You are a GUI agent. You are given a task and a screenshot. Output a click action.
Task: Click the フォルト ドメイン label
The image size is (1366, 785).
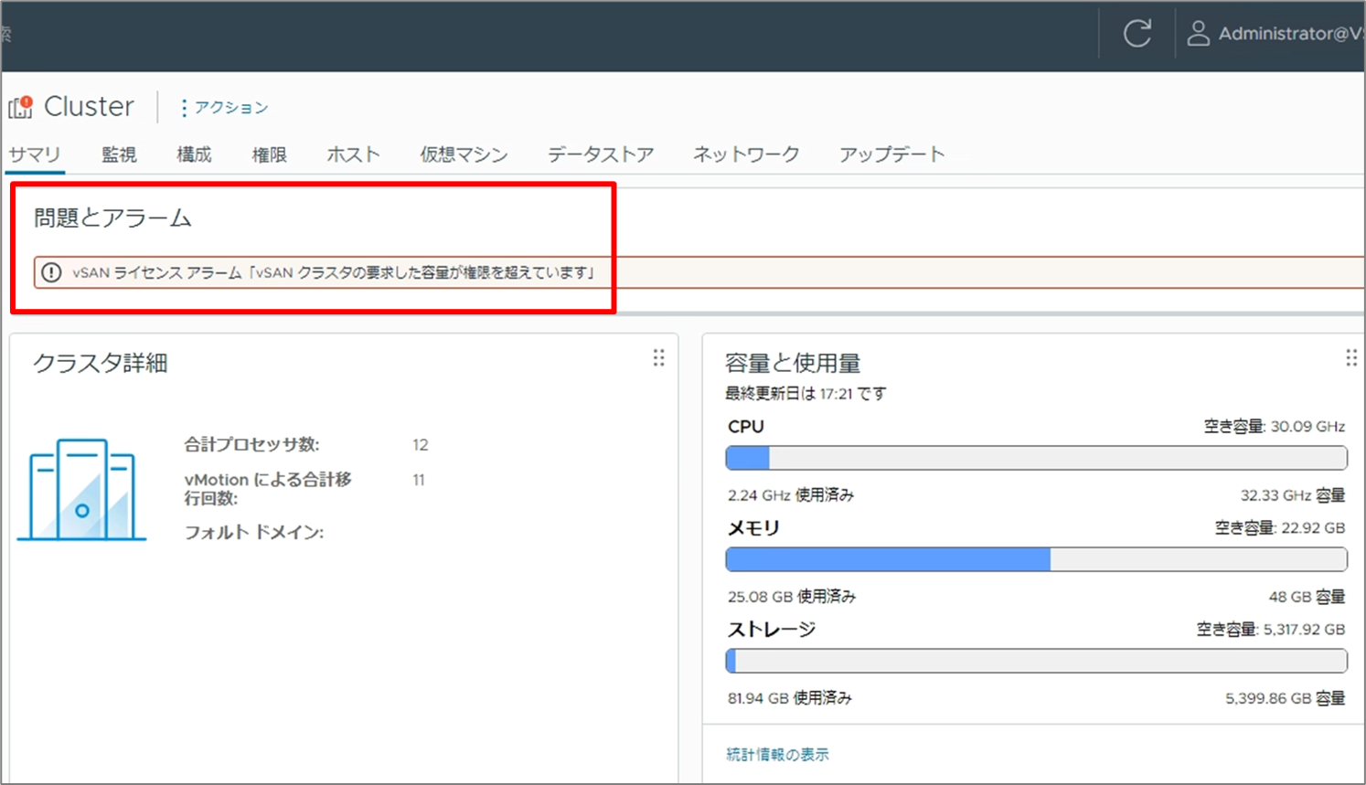coord(254,532)
